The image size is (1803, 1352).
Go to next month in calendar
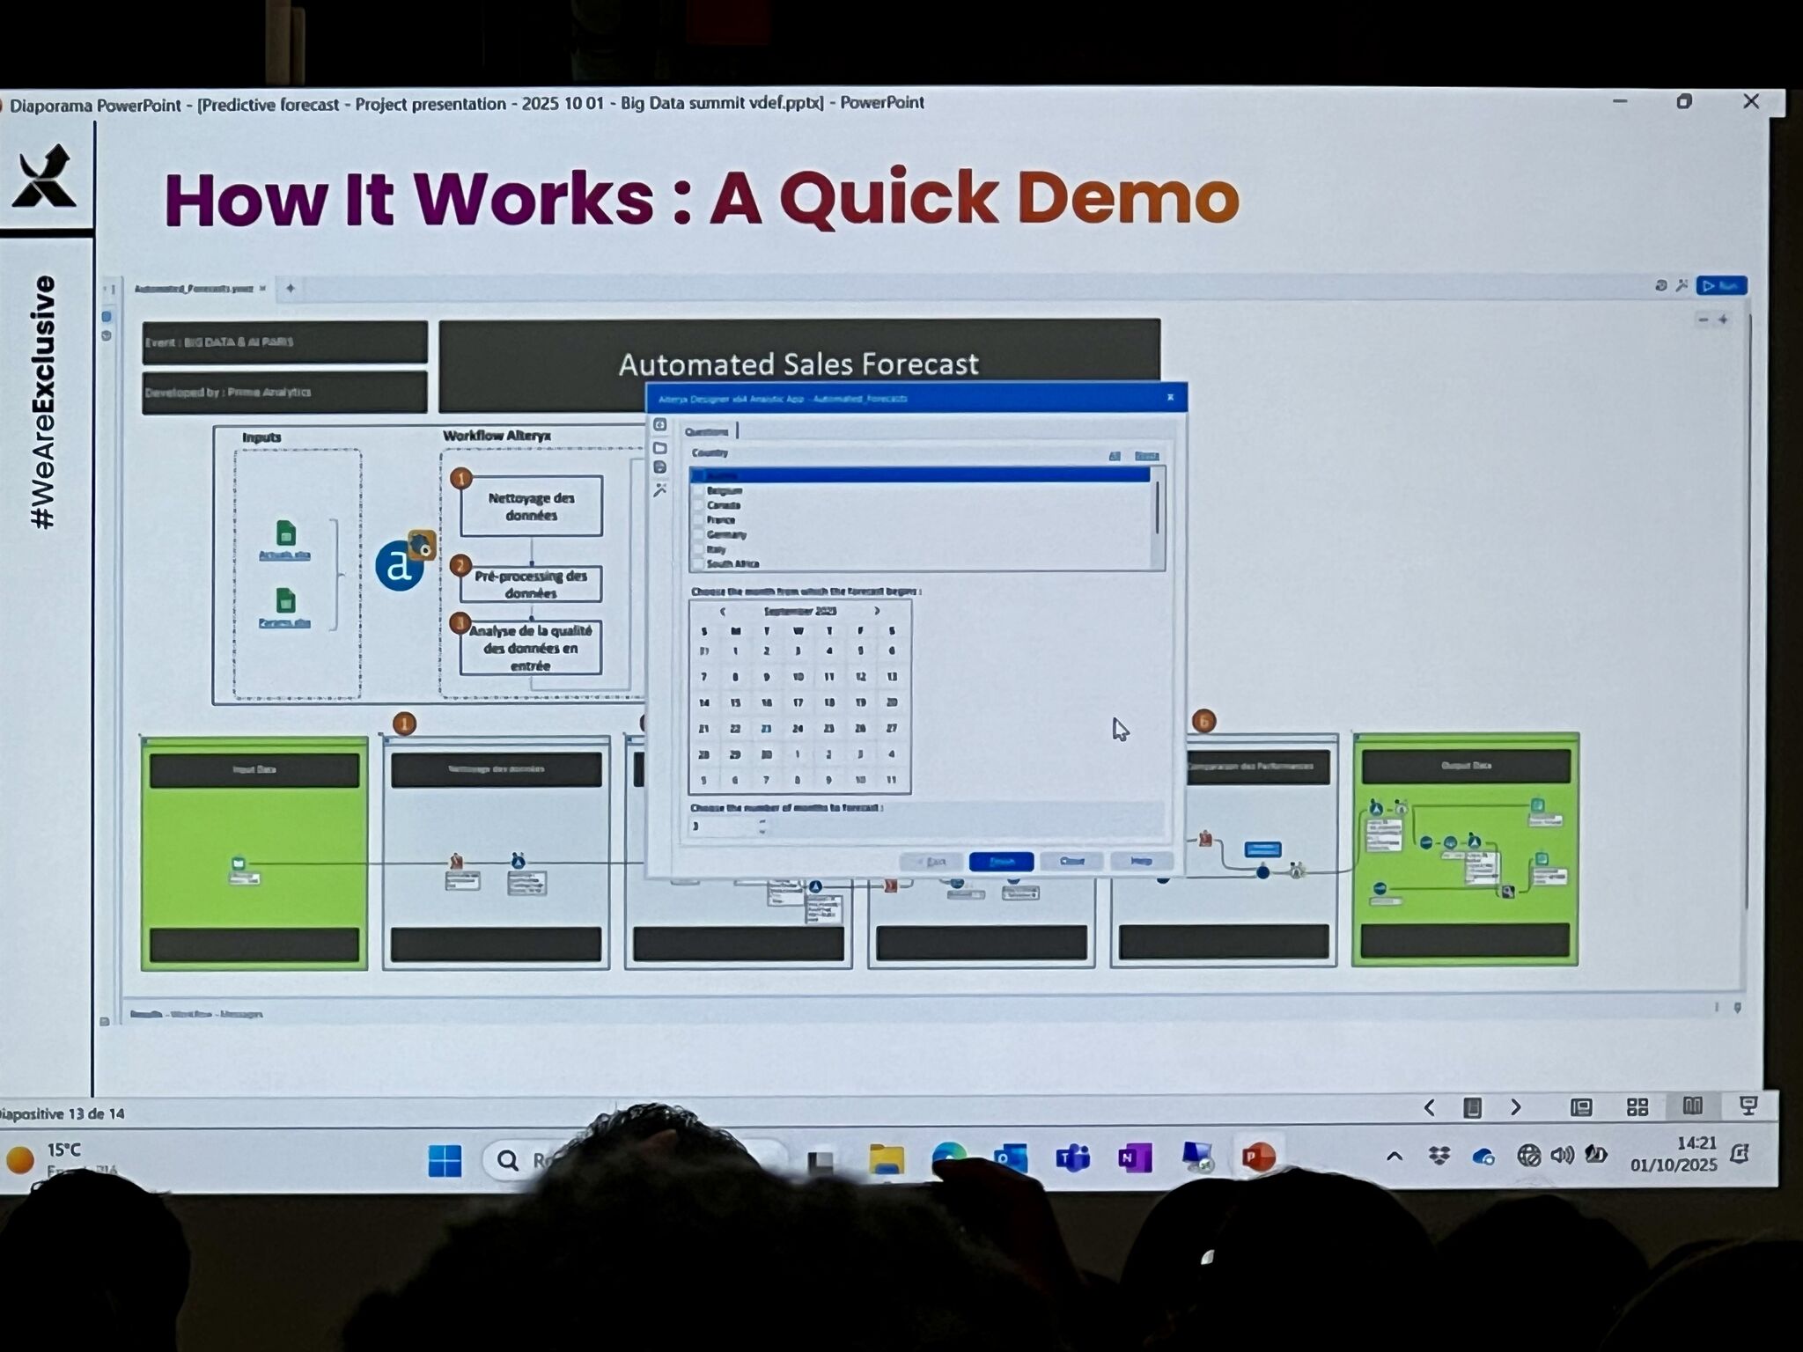[877, 611]
